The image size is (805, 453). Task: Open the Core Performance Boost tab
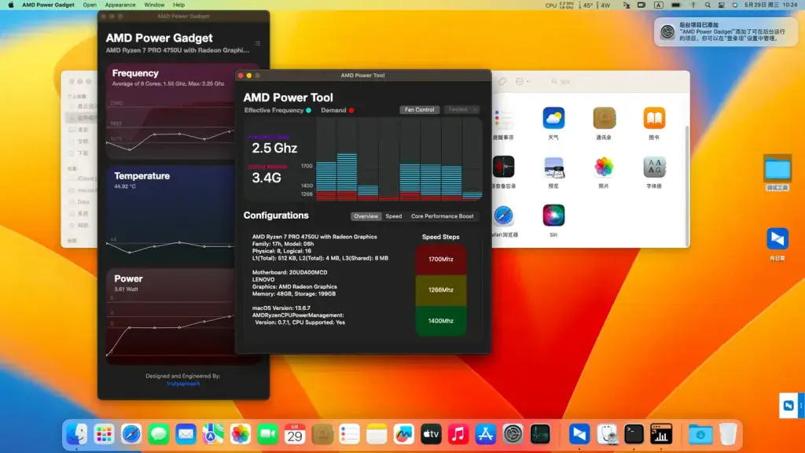click(442, 216)
